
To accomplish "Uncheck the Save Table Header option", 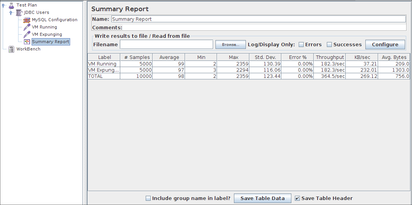I will point(297,198).
